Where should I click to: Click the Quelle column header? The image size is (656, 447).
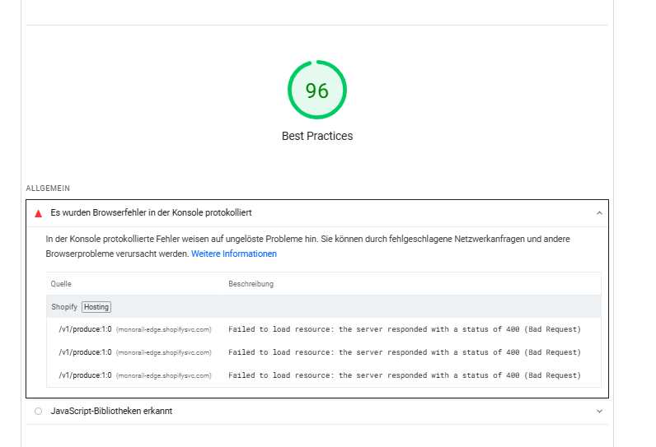tap(61, 284)
